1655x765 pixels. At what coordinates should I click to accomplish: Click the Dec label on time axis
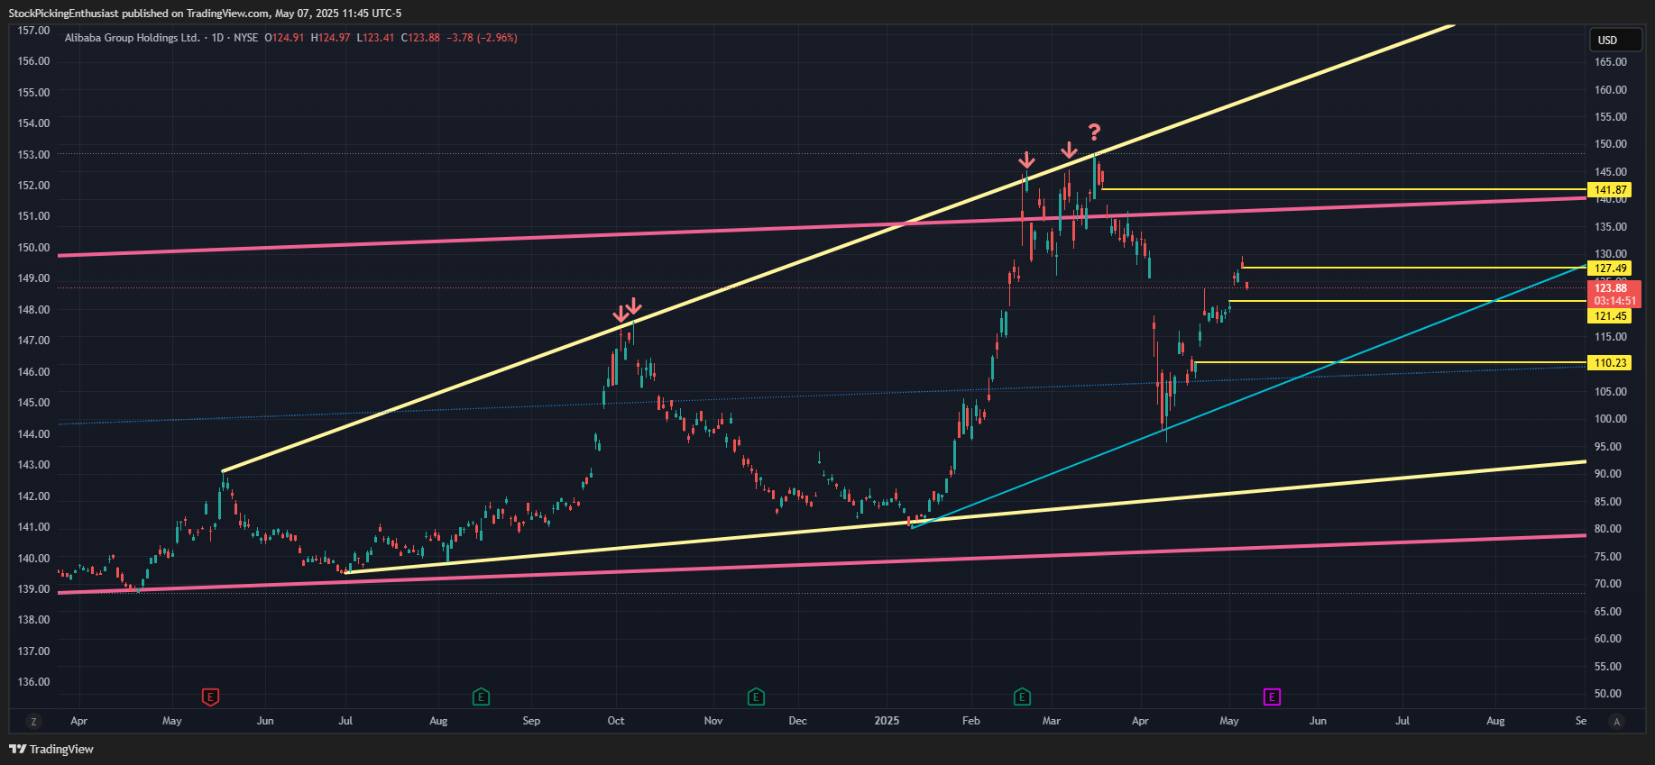[x=797, y=721]
